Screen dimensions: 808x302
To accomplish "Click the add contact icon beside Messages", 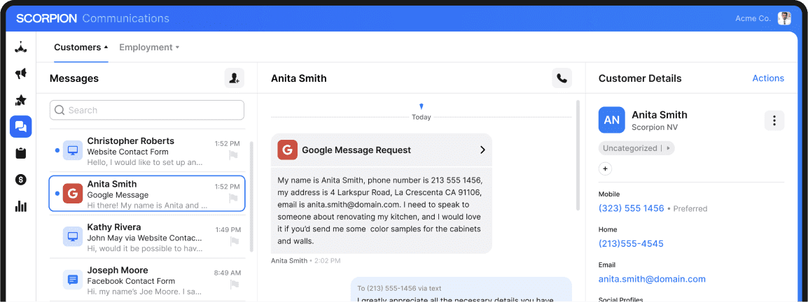I will point(235,78).
